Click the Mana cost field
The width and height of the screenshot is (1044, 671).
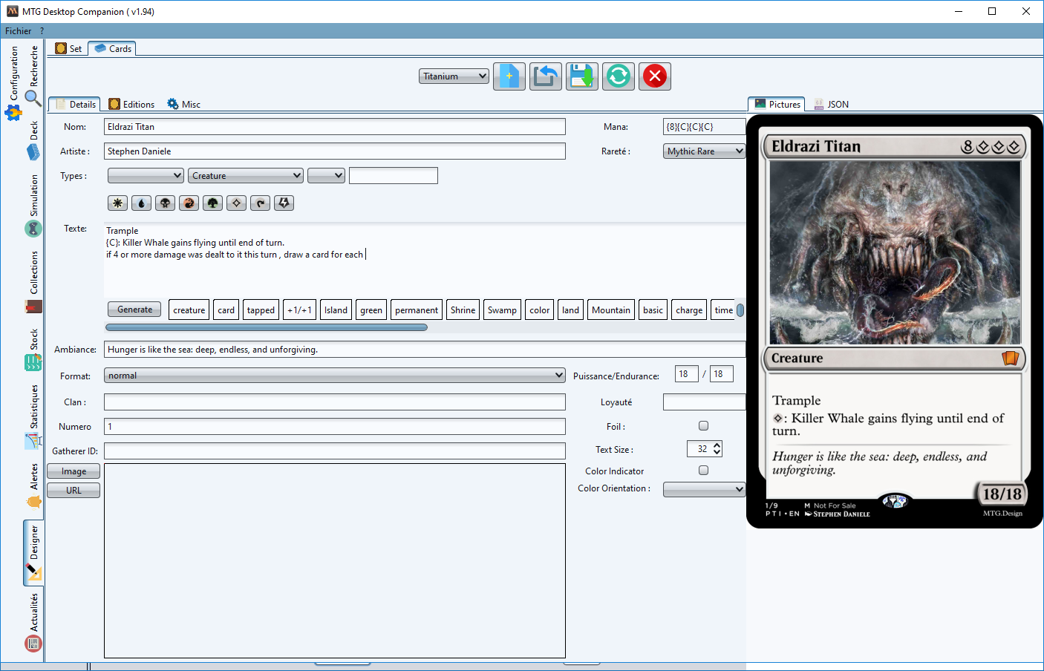(704, 127)
